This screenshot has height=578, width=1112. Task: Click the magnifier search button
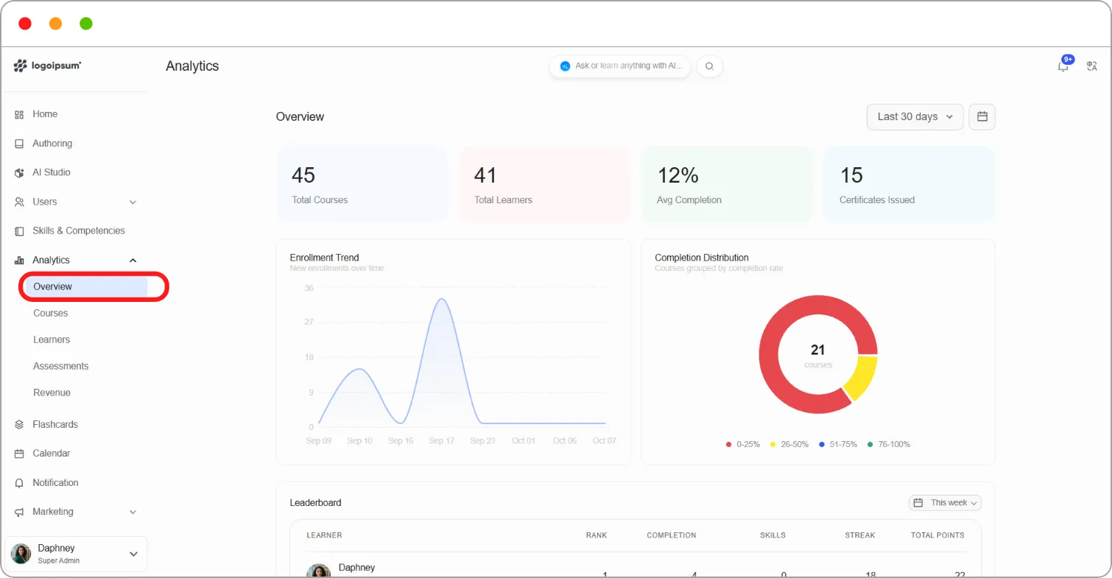pyautogui.click(x=710, y=66)
